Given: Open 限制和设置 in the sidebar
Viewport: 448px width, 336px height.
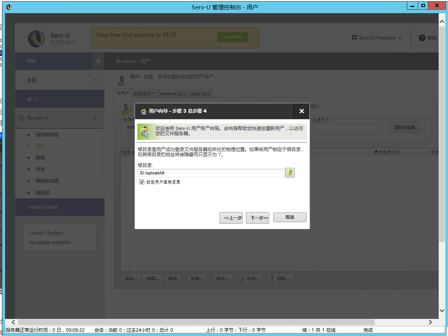Looking at the screenshot, I should [47, 181].
